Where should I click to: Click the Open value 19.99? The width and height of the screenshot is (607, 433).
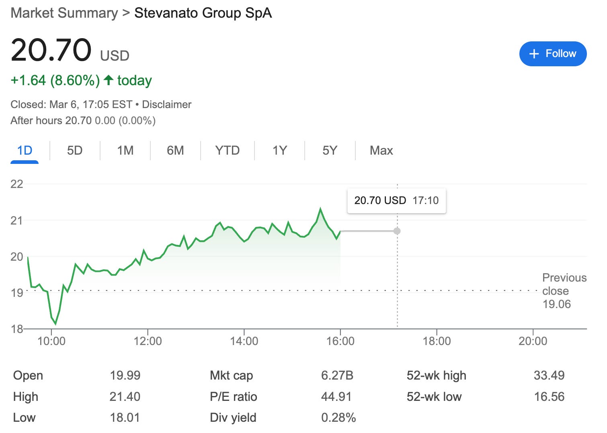[x=125, y=375]
